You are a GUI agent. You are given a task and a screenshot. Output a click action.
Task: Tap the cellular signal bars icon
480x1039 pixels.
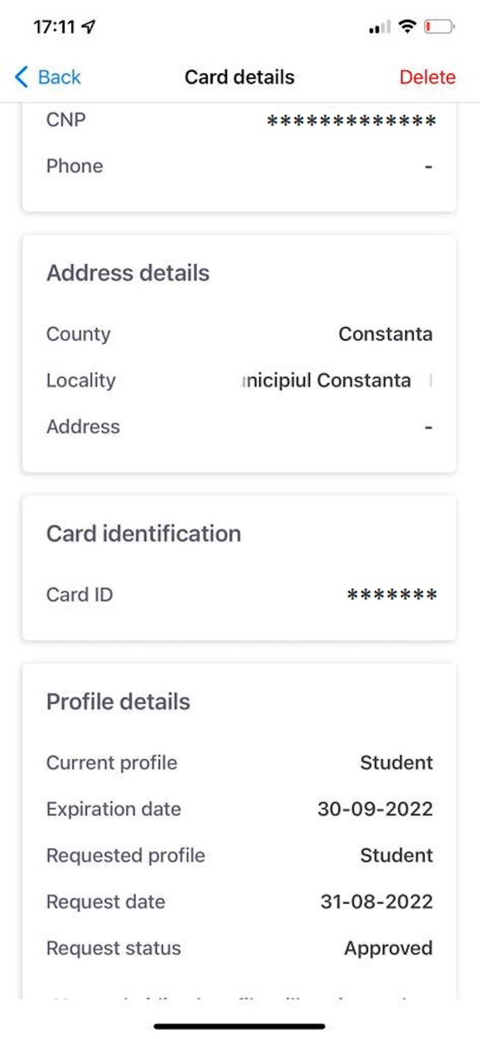pyautogui.click(x=380, y=27)
